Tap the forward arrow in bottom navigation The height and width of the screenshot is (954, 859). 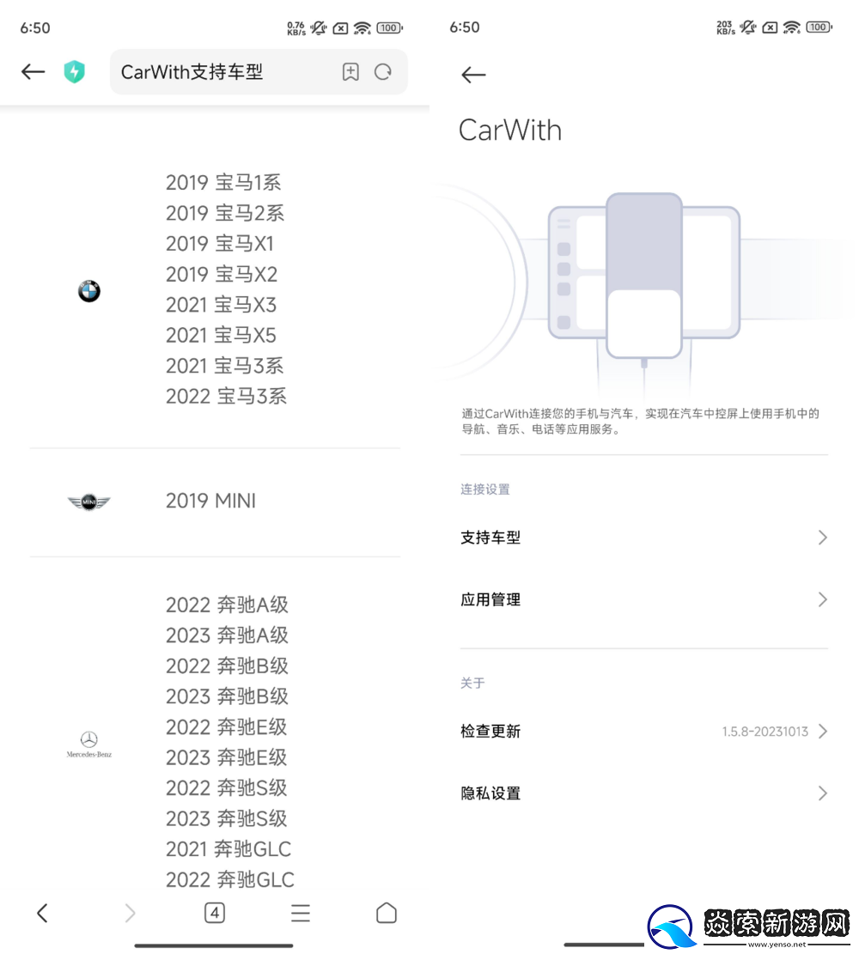(x=129, y=913)
